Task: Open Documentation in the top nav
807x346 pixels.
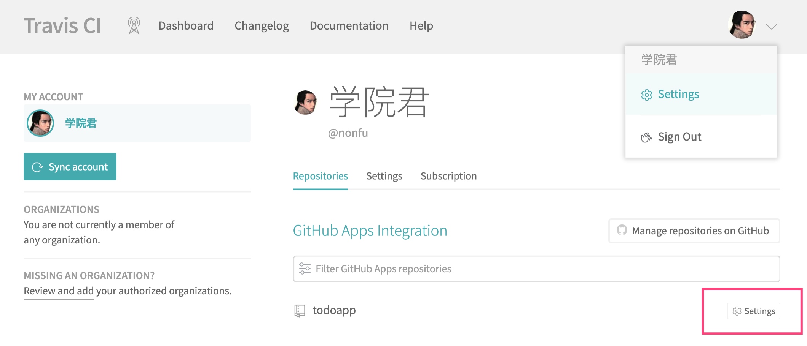Action: point(349,25)
